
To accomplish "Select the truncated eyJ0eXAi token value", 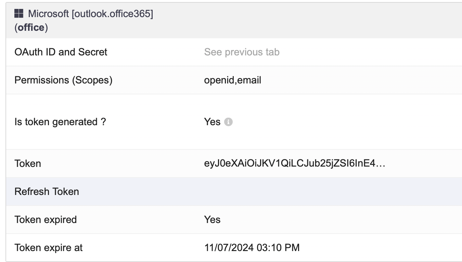I will [295, 163].
